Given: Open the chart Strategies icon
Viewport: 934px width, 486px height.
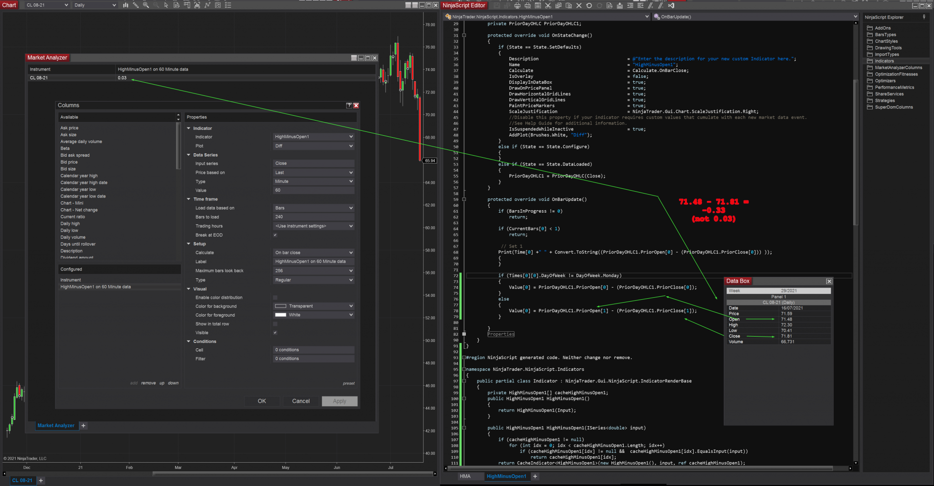Looking at the screenshot, I should (x=217, y=5).
